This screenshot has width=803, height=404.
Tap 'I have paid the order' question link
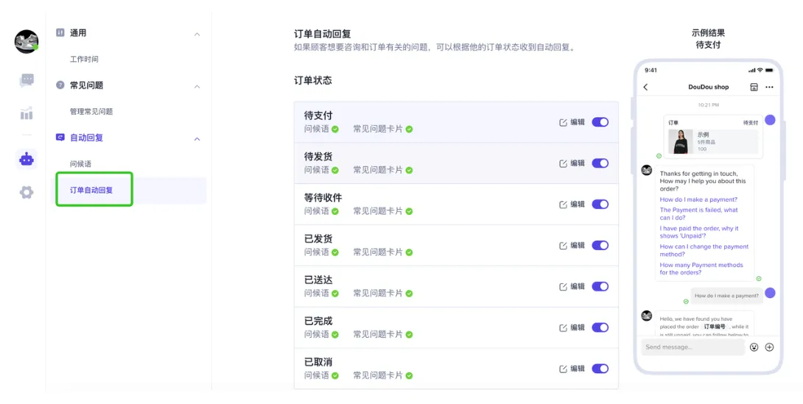699,233
